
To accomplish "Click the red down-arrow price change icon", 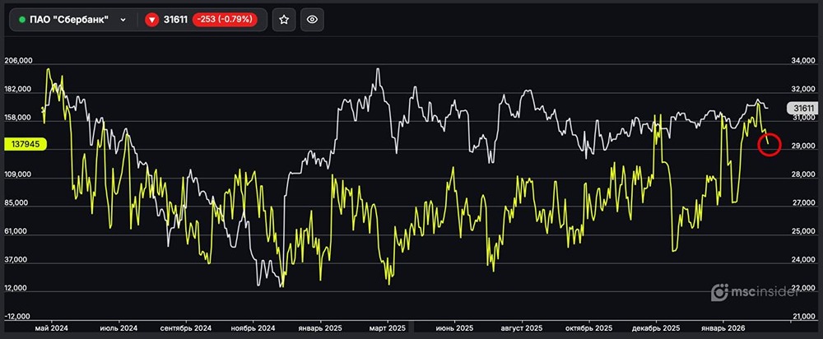I will (152, 20).
